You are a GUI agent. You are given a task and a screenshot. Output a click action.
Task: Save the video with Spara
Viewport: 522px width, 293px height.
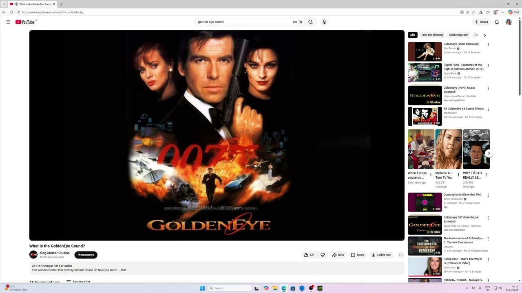click(x=358, y=255)
